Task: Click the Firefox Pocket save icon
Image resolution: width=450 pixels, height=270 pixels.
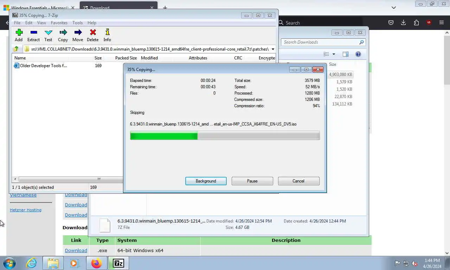Action: [391, 22]
